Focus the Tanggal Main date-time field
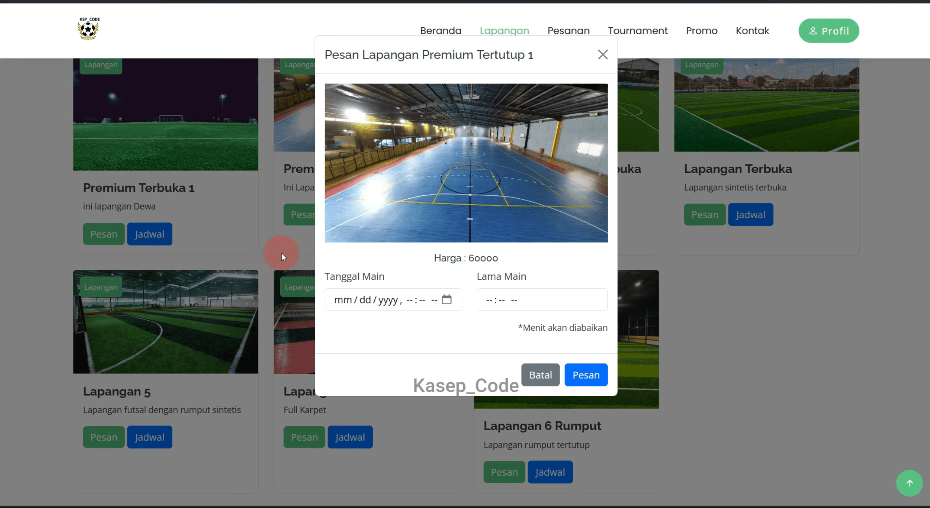The width and height of the screenshot is (930, 508). pos(393,299)
